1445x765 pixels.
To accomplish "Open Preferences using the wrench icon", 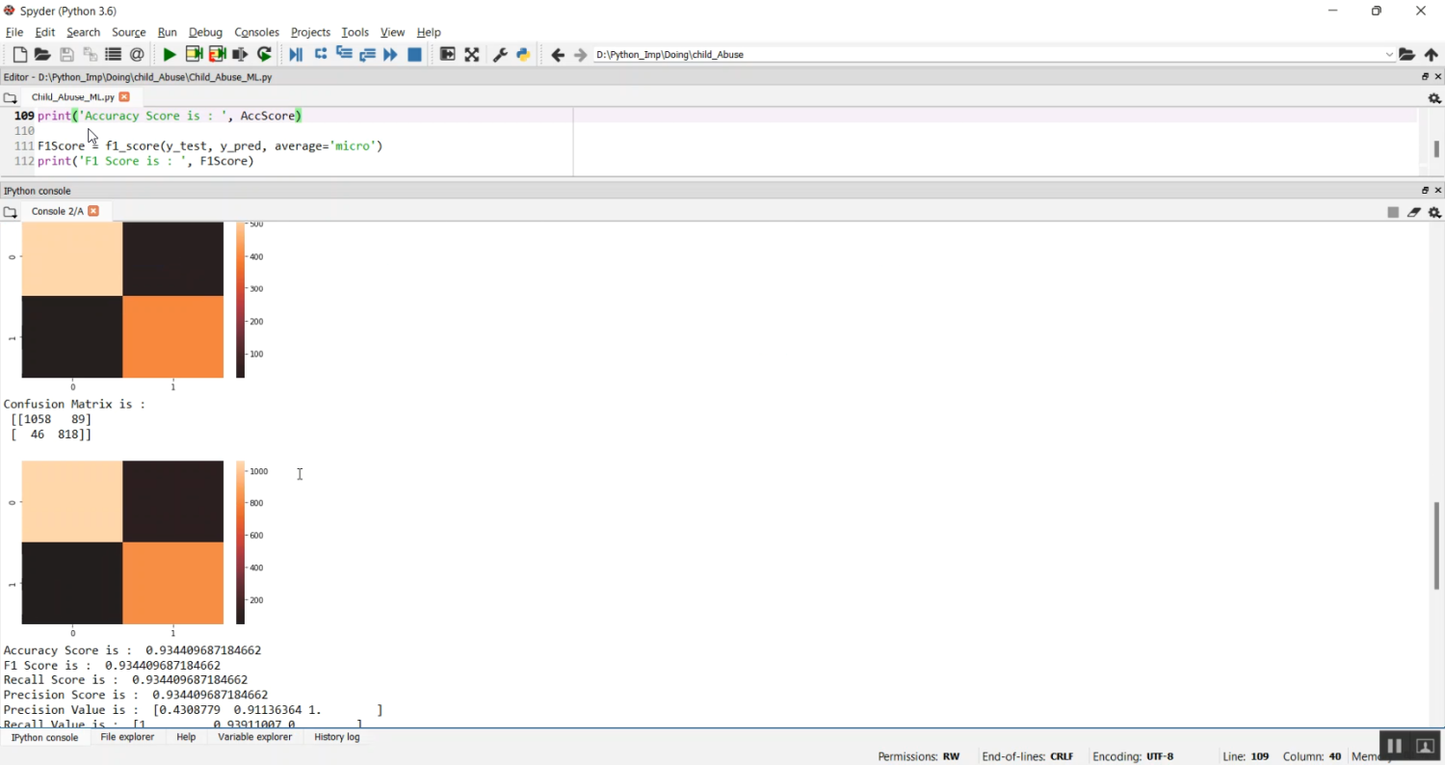I will [x=500, y=55].
